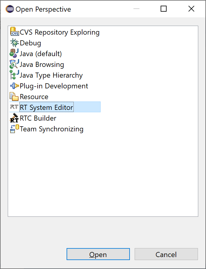Maximize the Open Perspective dialog

[x=164, y=9]
